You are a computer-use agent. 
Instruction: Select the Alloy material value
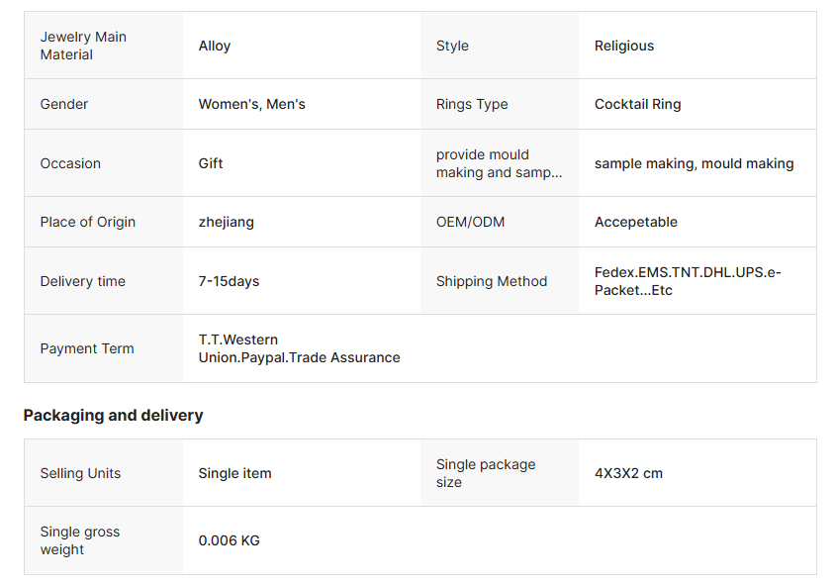215,46
